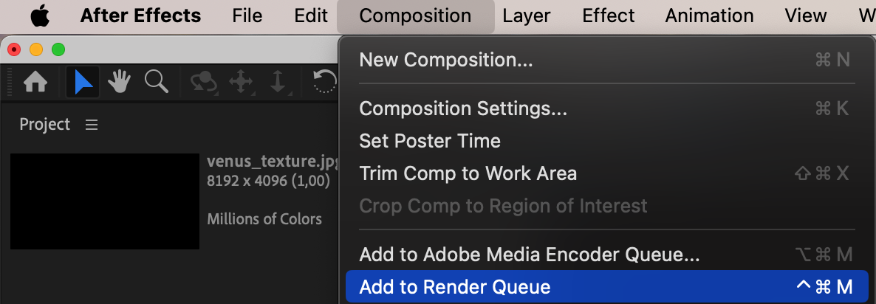Click the Home icon in the toolbar

click(36, 83)
